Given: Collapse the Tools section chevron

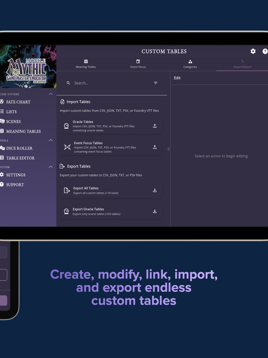Looking at the screenshot, I should pyautogui.click(x=51, y=140).
